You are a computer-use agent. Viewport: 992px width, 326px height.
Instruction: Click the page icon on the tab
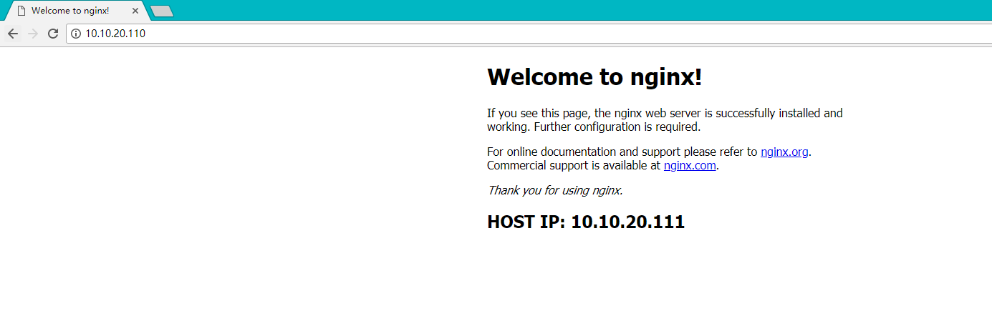[x=21, y=11]
